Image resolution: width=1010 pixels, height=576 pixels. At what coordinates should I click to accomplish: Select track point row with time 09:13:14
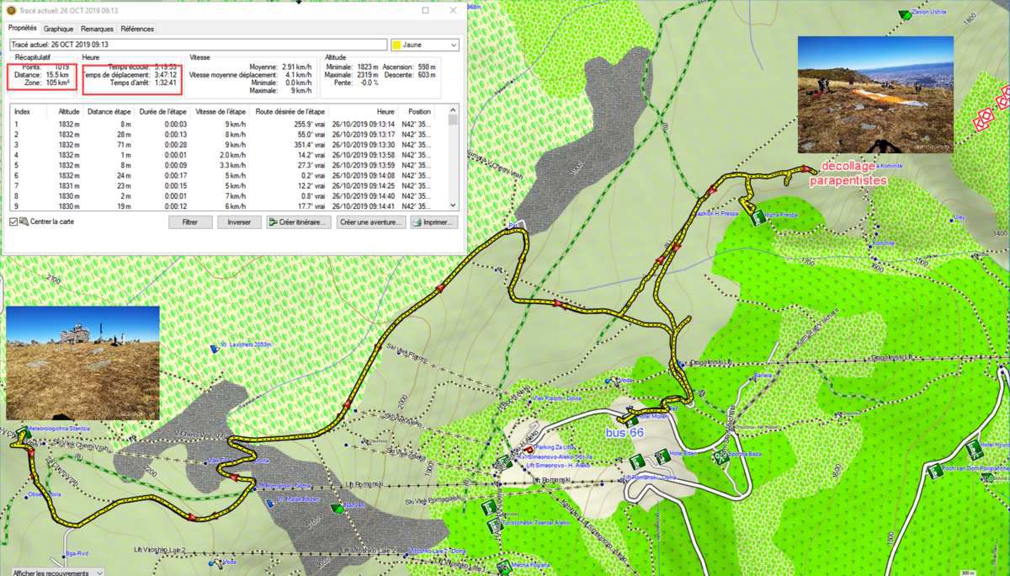[x=229, y=124]
